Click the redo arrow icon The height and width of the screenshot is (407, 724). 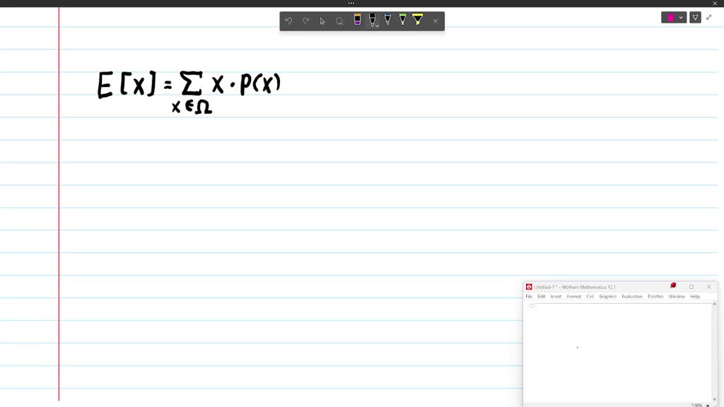click(x=305, y=21)
